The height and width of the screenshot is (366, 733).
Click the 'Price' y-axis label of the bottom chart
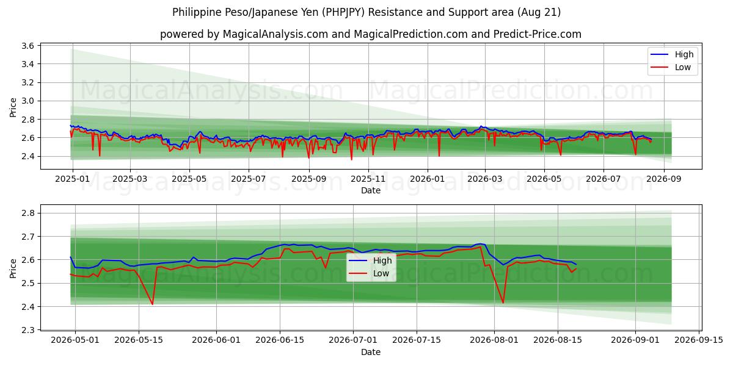tap(13, 268)
